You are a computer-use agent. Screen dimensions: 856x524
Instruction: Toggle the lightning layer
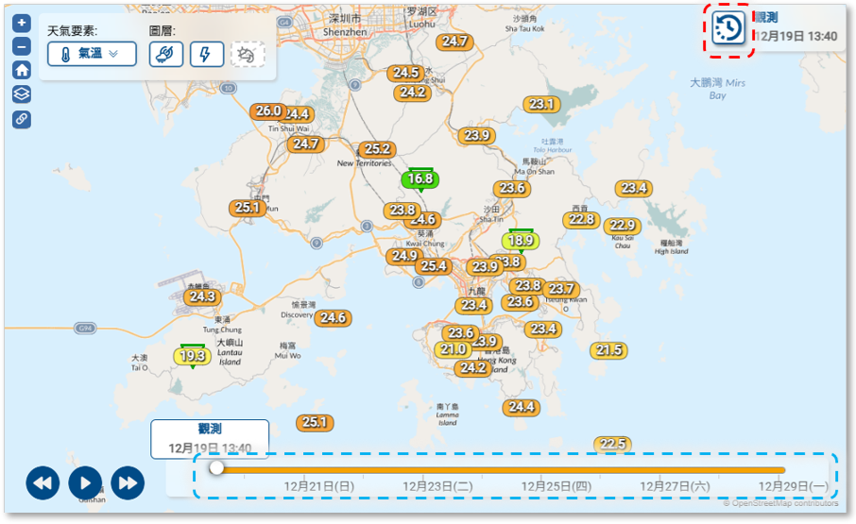207,54
